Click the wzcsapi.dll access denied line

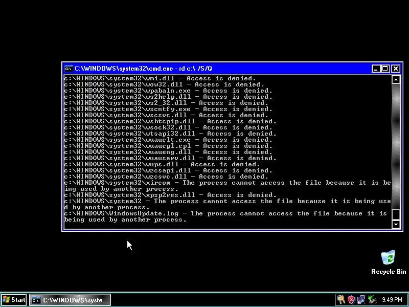(168, 170)
